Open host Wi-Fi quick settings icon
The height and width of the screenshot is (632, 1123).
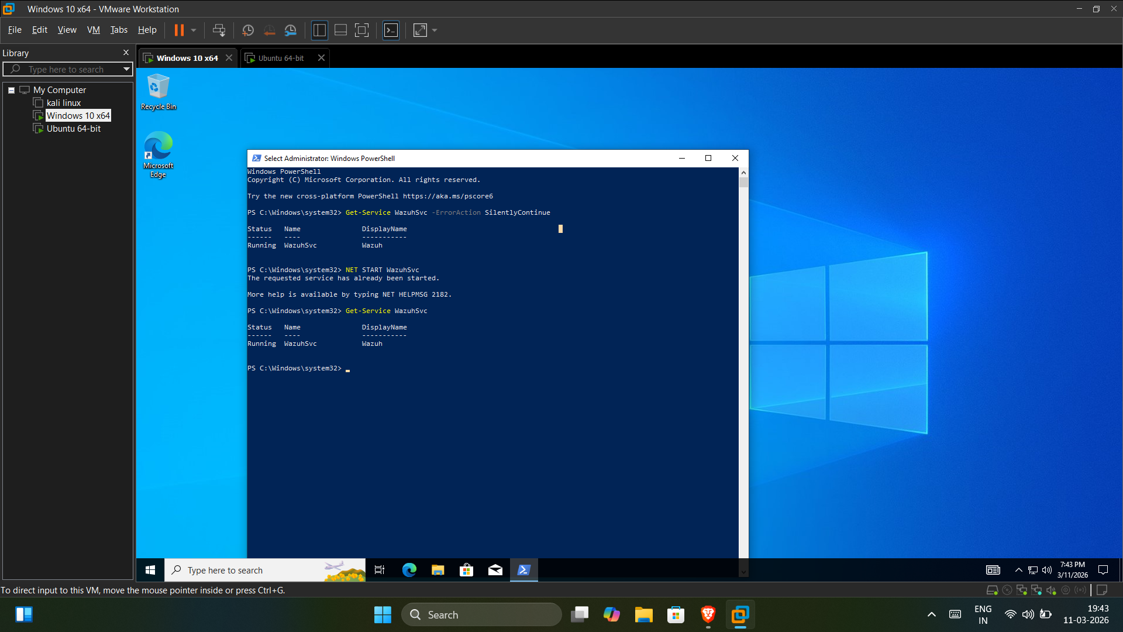(x=1010, y=614)
